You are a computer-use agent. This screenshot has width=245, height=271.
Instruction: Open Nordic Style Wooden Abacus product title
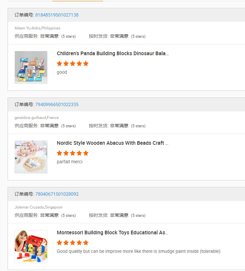(x=113, y=143)
